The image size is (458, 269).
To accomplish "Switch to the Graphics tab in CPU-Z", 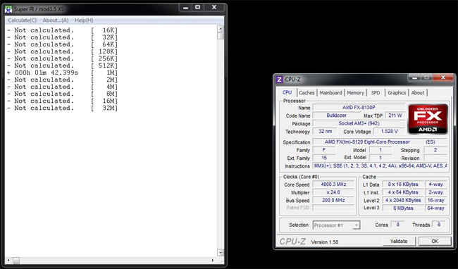I will [x=397, y=93].
